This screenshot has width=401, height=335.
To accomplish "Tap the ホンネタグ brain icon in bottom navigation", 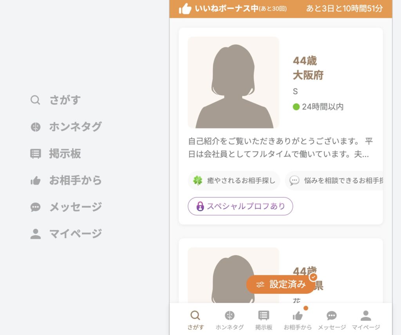I will click(229, 315).
